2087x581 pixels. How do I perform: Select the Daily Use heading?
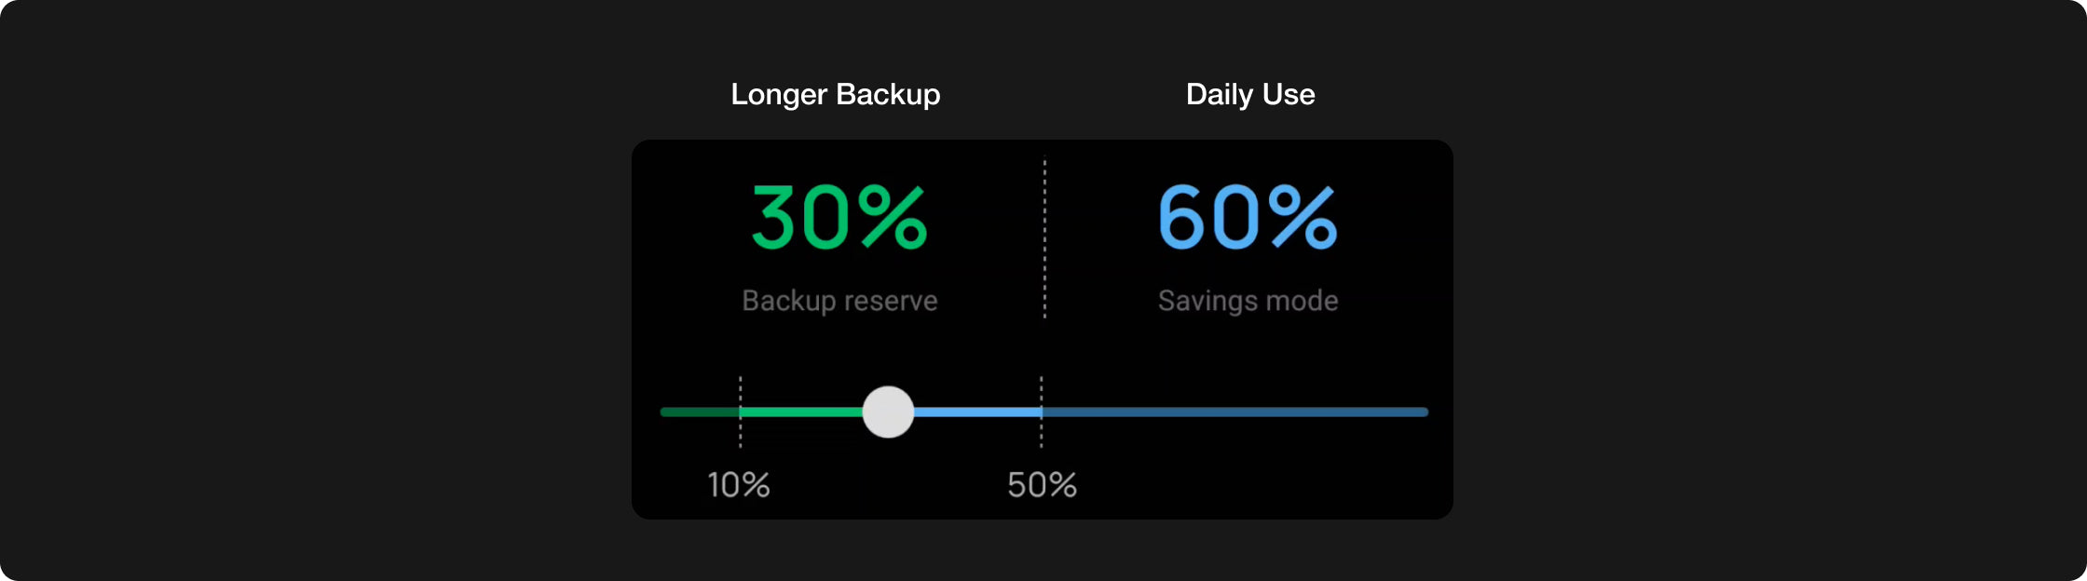click(x=1249, y=94)
